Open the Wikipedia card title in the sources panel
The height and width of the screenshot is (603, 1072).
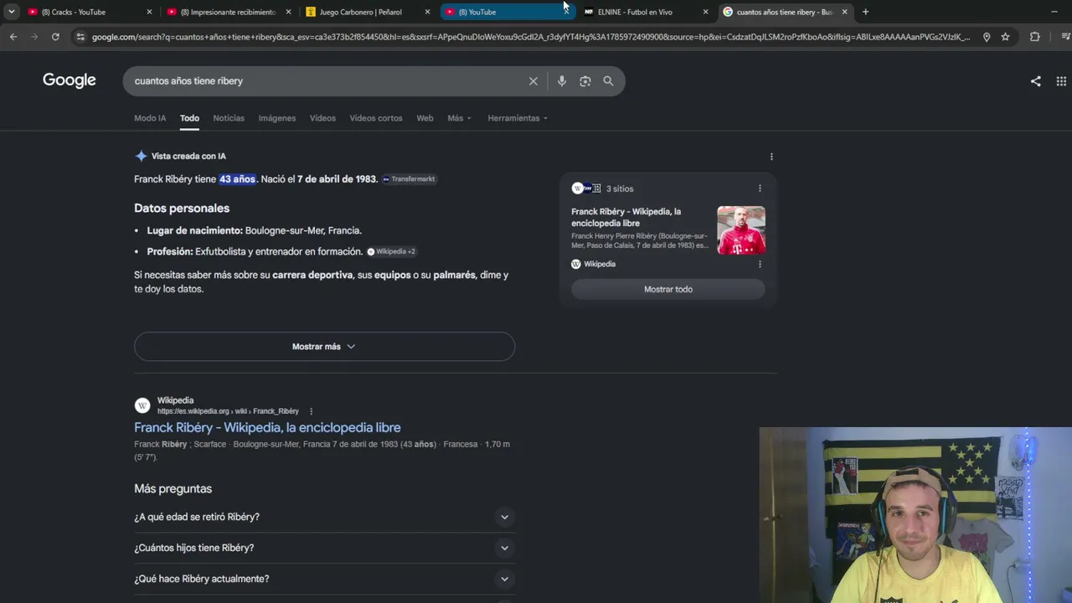[x=626, y=218]
